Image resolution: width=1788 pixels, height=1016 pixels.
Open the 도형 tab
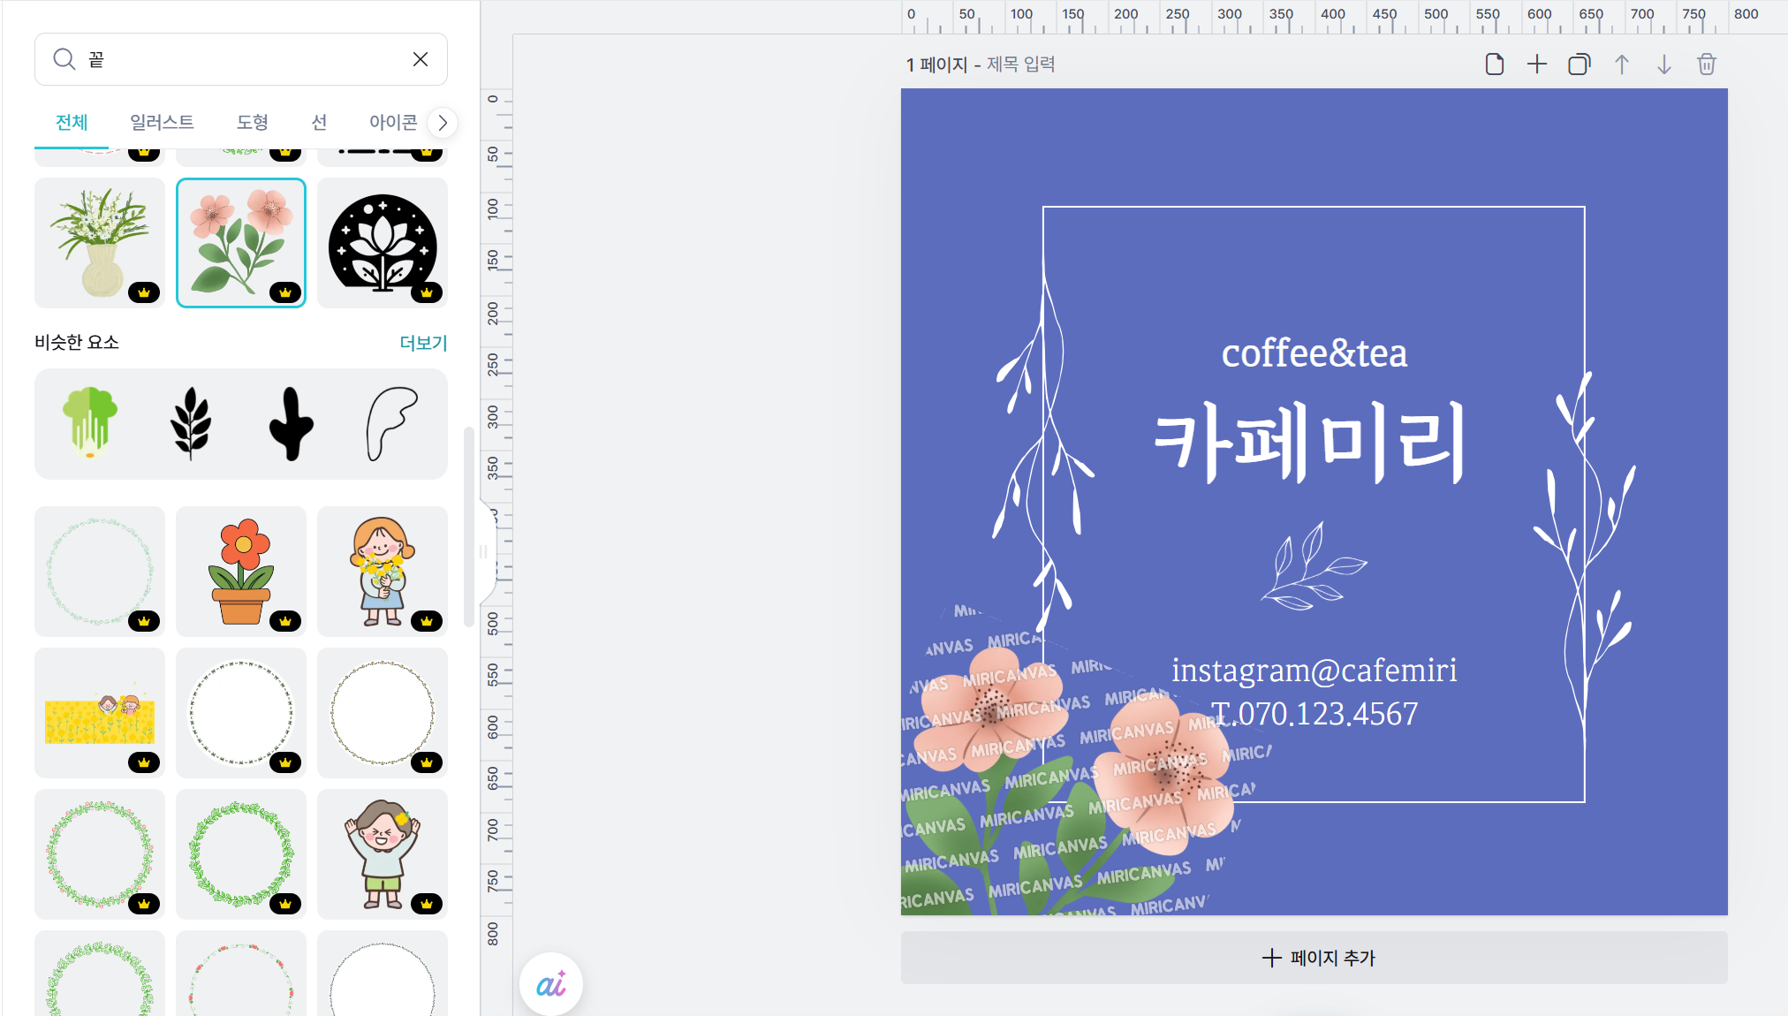(252, 122)
